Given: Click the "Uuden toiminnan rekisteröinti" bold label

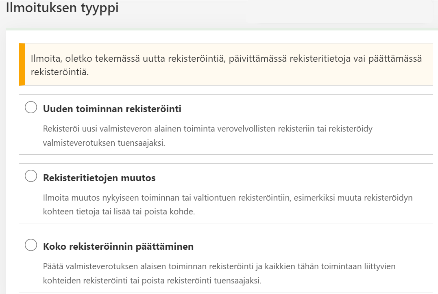Looking at the screenshot, I should tap(112, 109).
